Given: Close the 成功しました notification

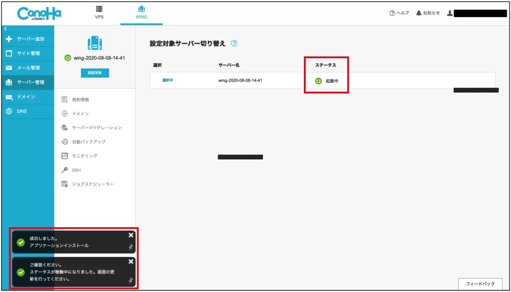Looking at the screenshot, I should click(131, 235).
